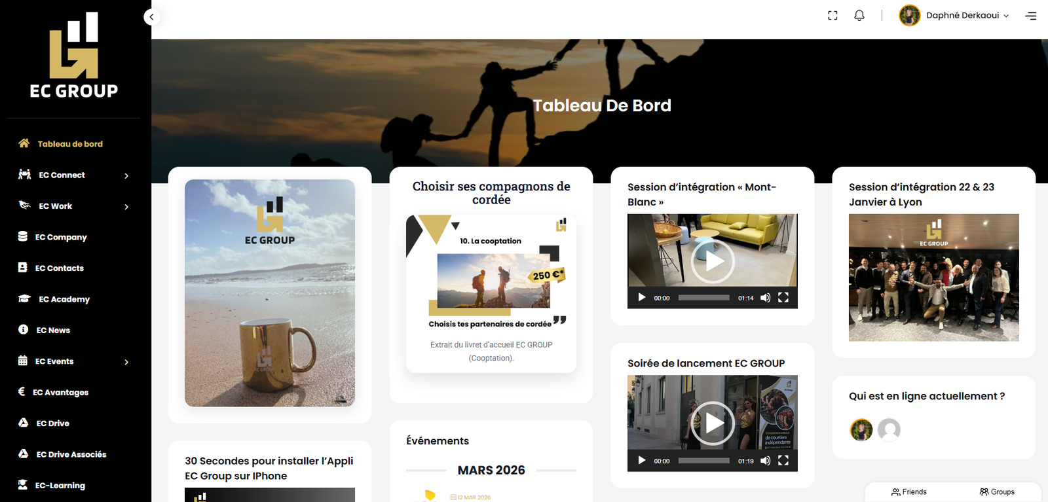Expand the EC Work submenu chevron
1048x502 pixels.
(x=126, y=207)
